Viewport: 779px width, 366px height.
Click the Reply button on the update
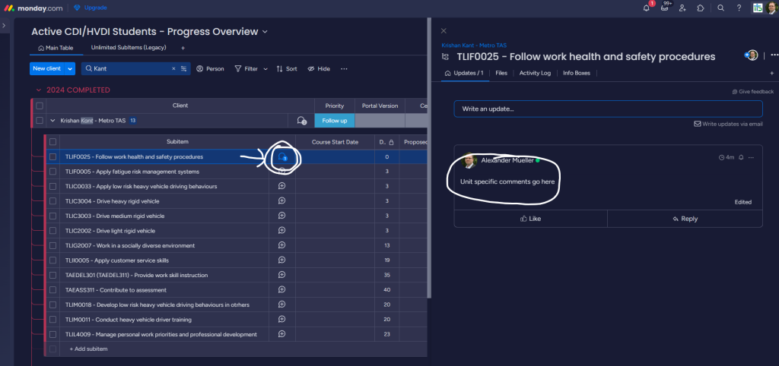pyautogui.click(x=685, y=219)
